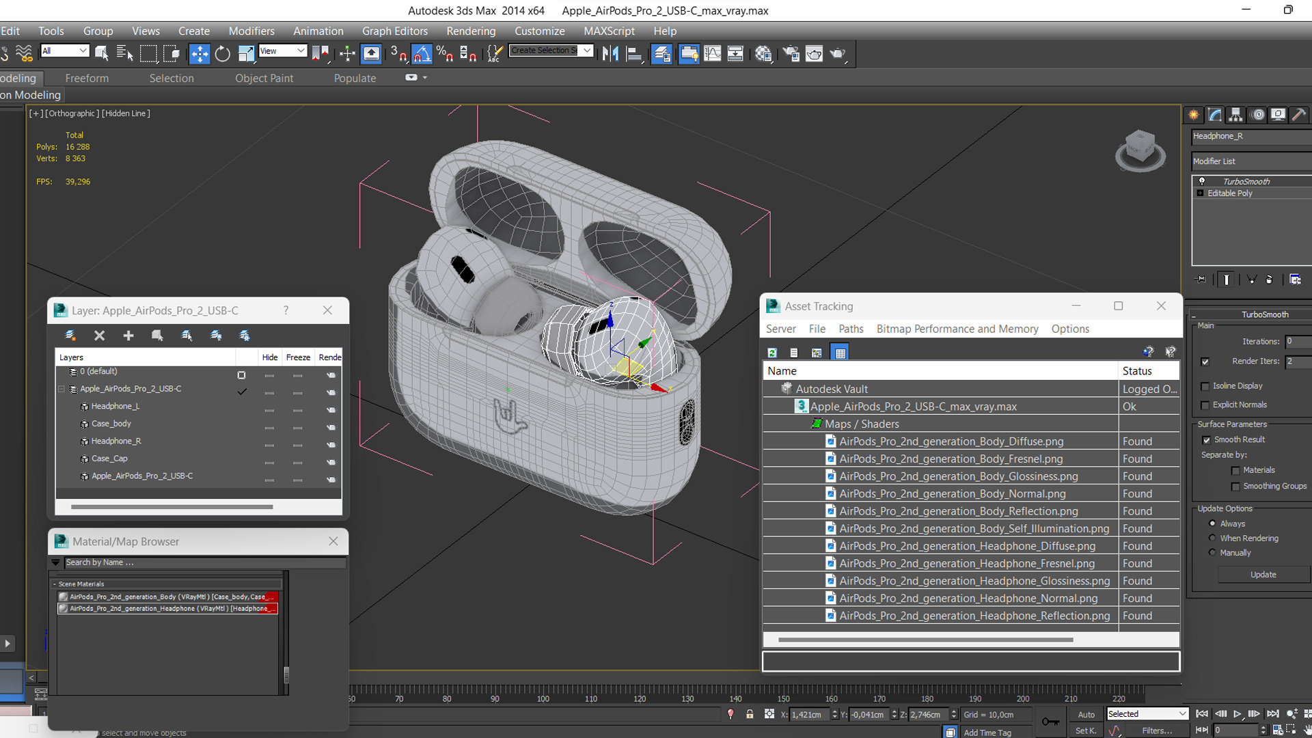Collapse the Apple_AirPods_Pro_2_USB-C layer tree
1312x738 pixels.
click(61, 389)
